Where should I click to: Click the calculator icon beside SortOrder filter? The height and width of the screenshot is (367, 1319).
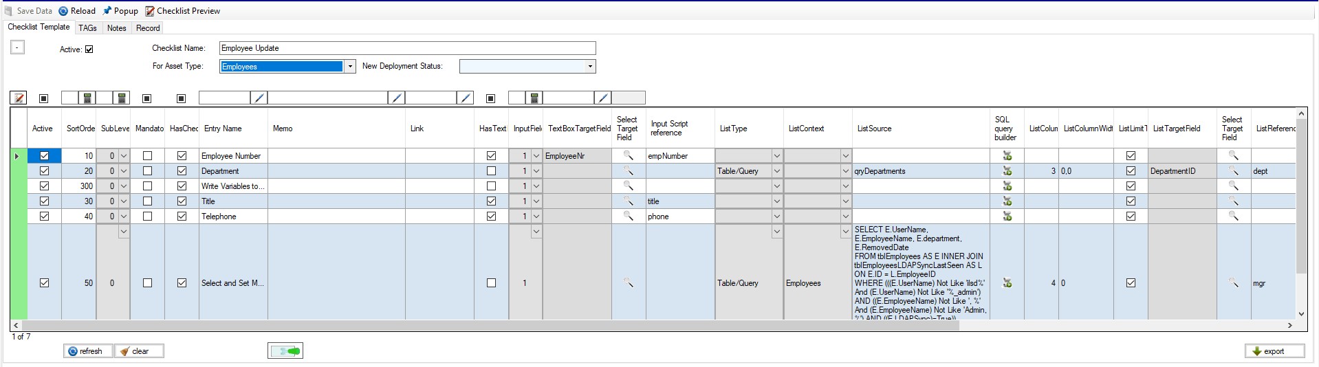(87, 98)
